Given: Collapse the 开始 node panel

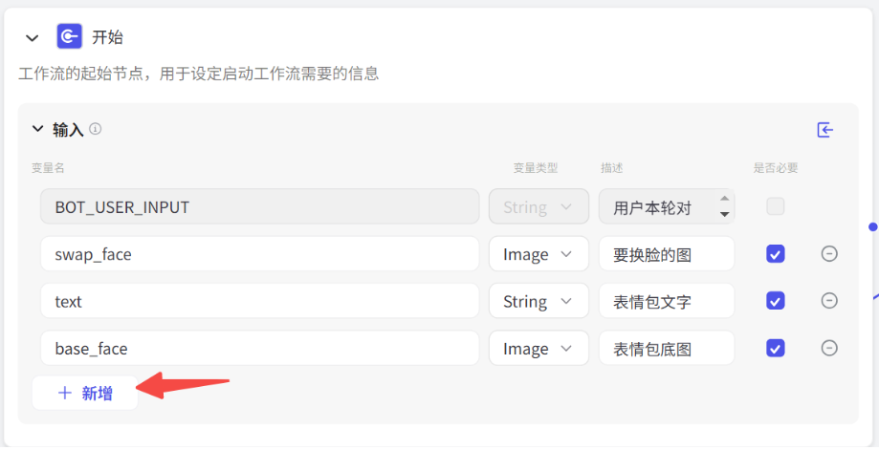Looking at the screenshot, I should click(32, 38).
